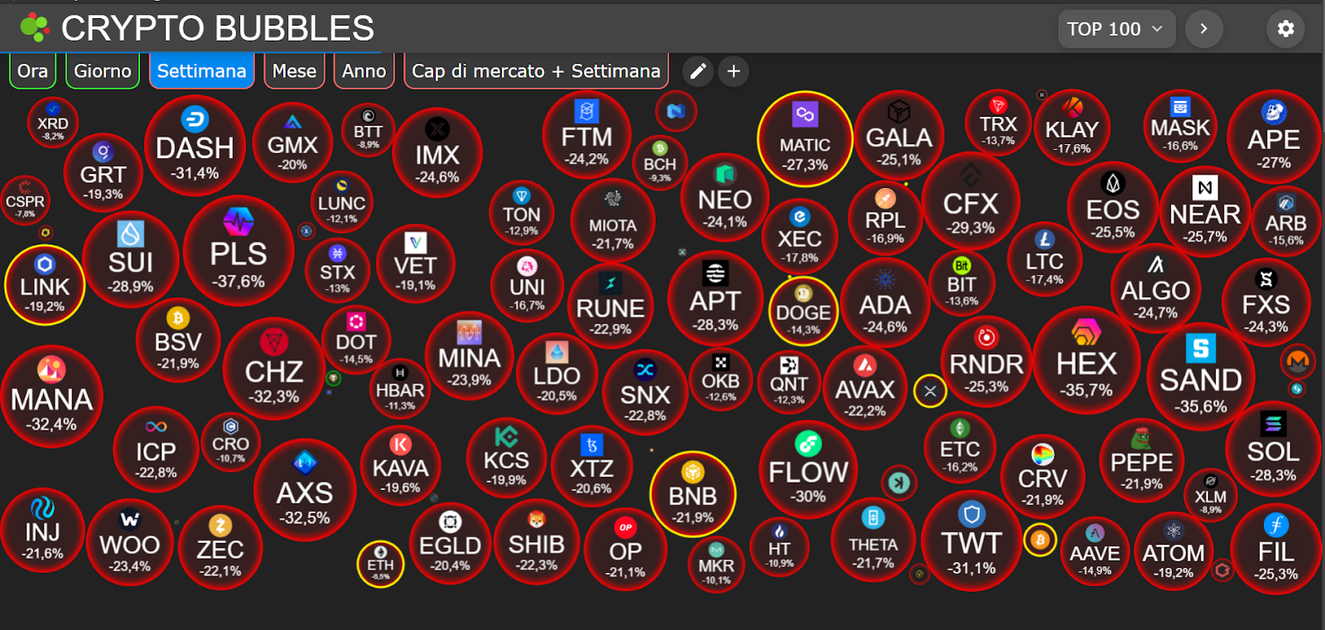Select the GALA bubble
The height and width of the screenshot is (630, 1325).
899,134
